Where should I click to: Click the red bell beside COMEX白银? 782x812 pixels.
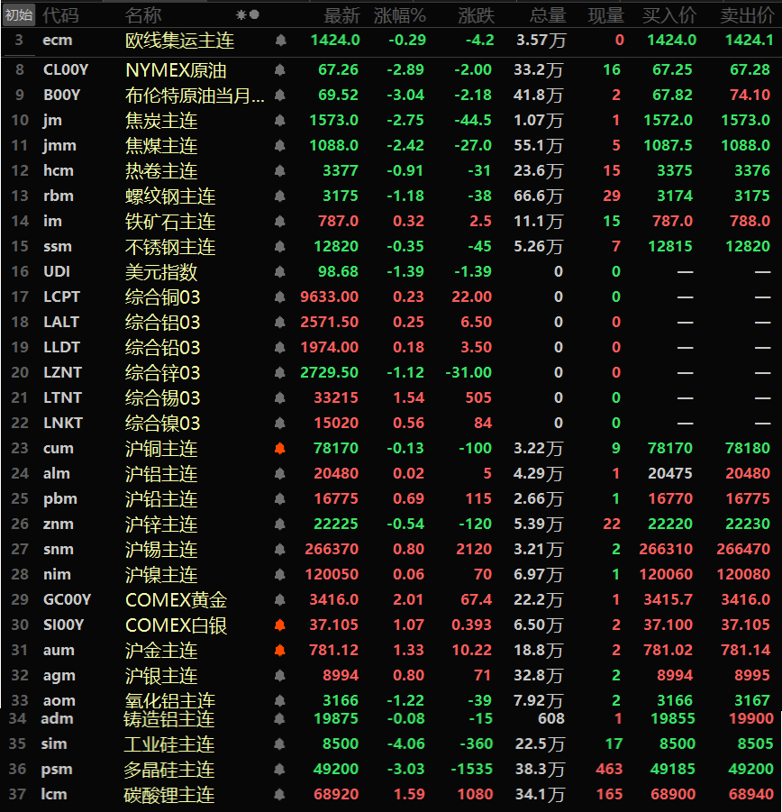tap(280, 625)
